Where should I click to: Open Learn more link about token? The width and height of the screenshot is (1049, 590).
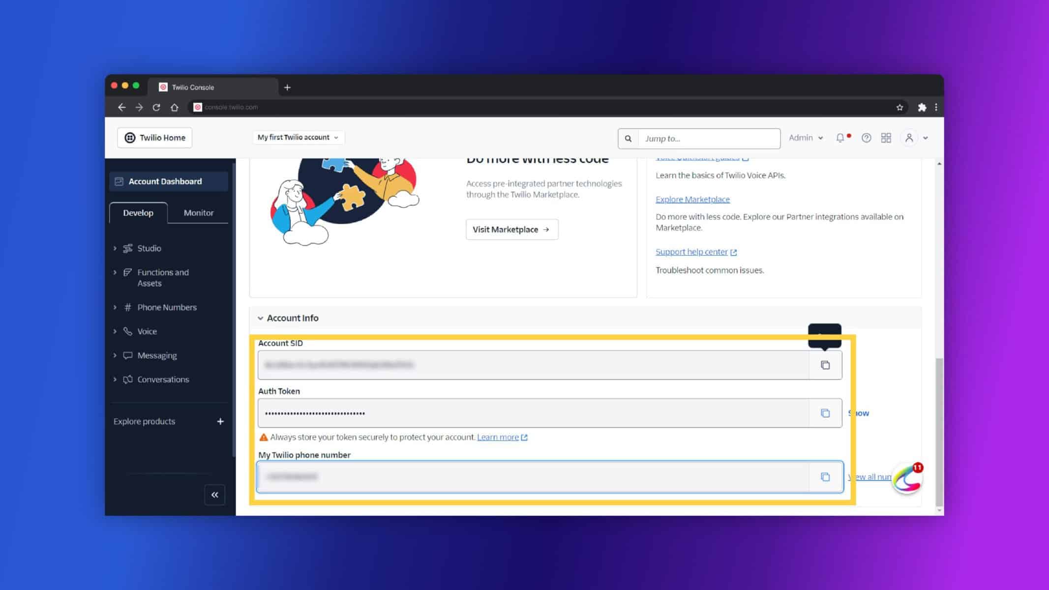click(x=502, y=437)
